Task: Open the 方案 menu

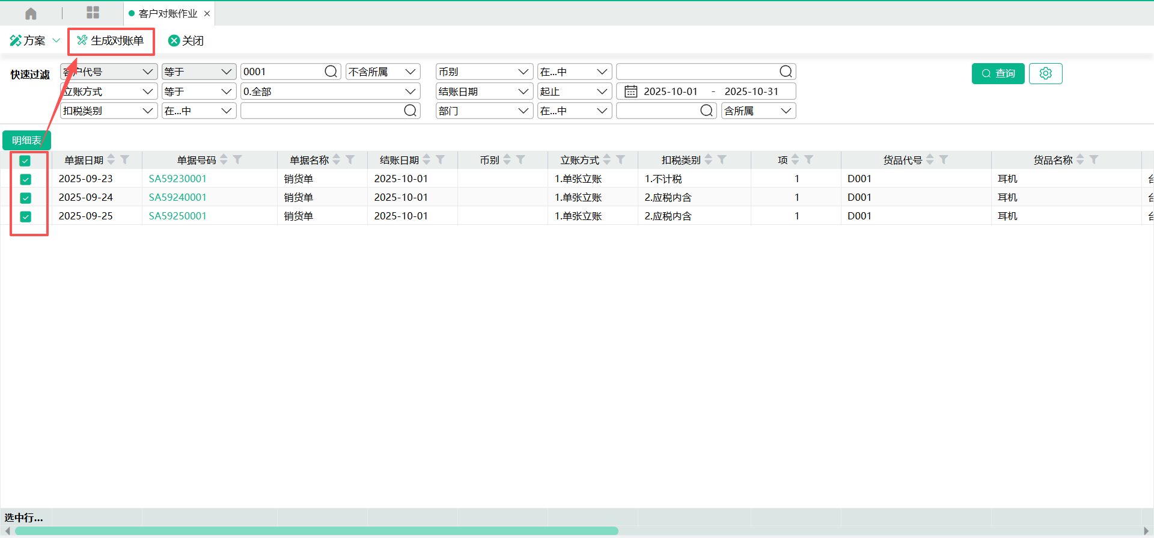Action: click(34, 40)
